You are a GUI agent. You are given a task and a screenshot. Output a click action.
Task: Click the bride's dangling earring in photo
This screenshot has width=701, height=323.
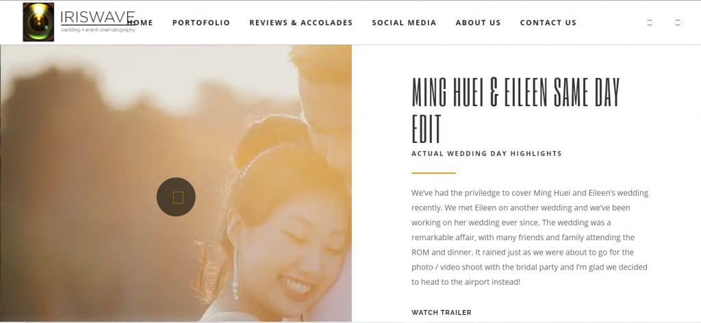click(x=235, y=272)
